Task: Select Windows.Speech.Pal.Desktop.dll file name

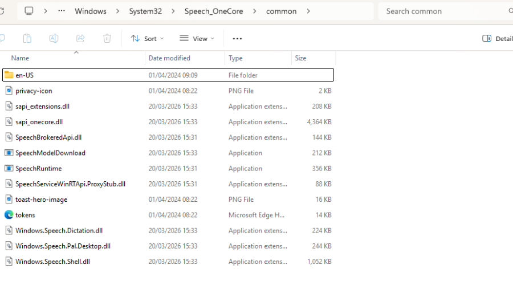Action: point(63,246)
